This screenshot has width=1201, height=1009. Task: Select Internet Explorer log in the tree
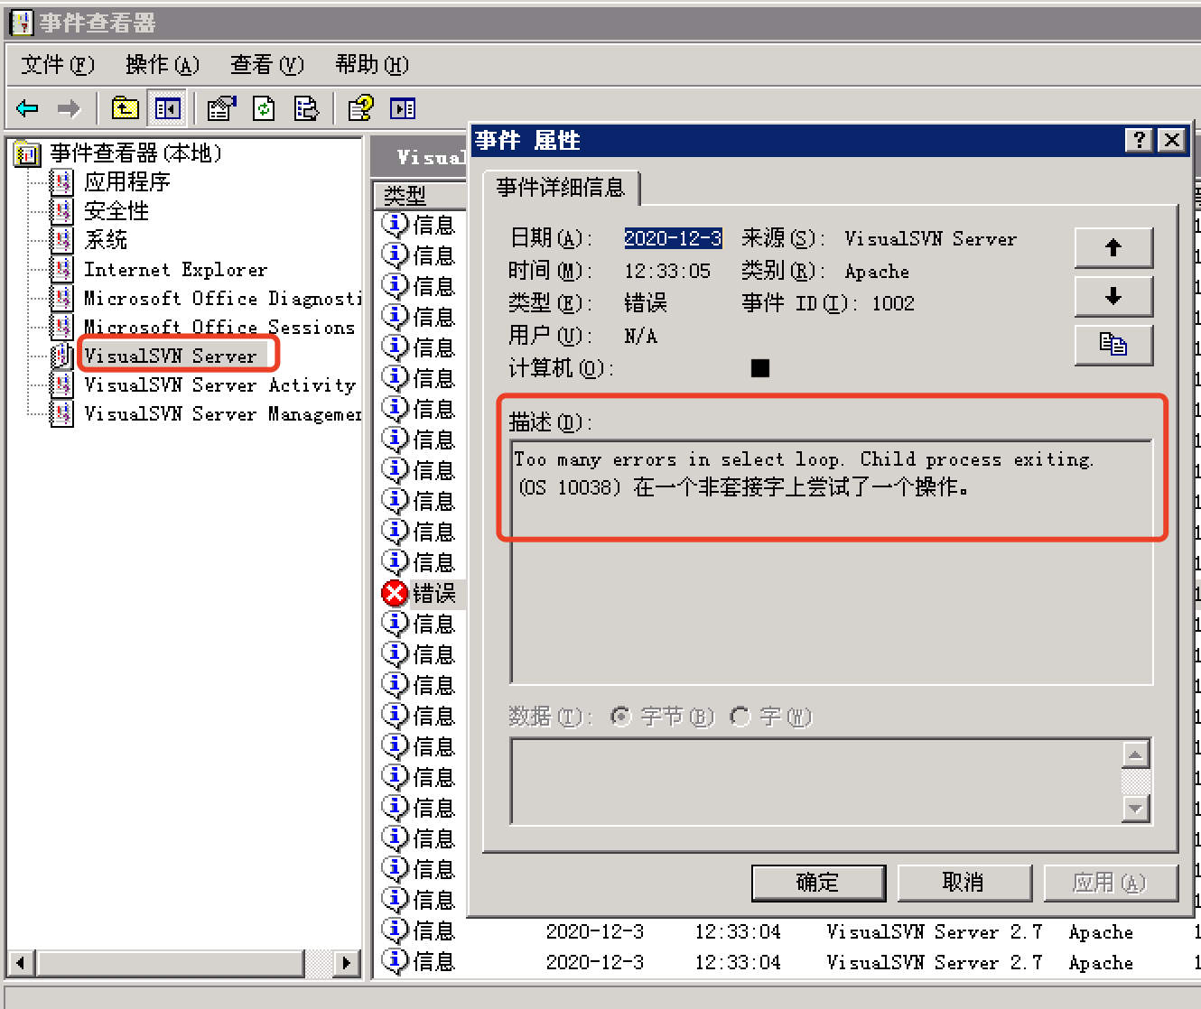click(x=176, y=270)
